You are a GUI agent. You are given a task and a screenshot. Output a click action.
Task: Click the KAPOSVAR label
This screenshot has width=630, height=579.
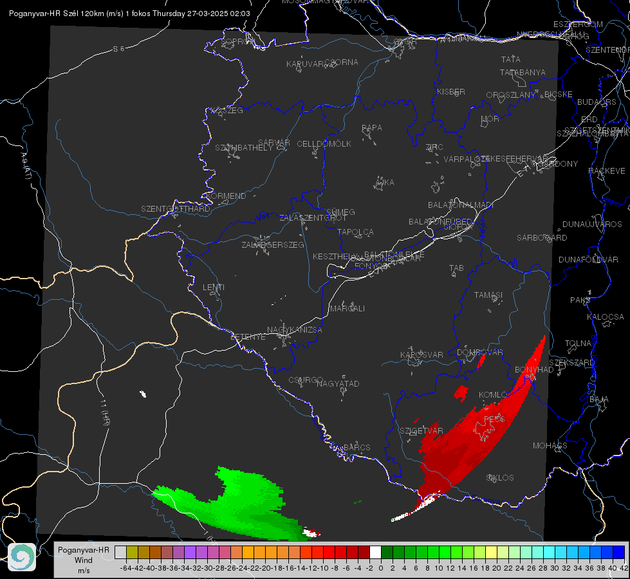click(x=422, y=354)
